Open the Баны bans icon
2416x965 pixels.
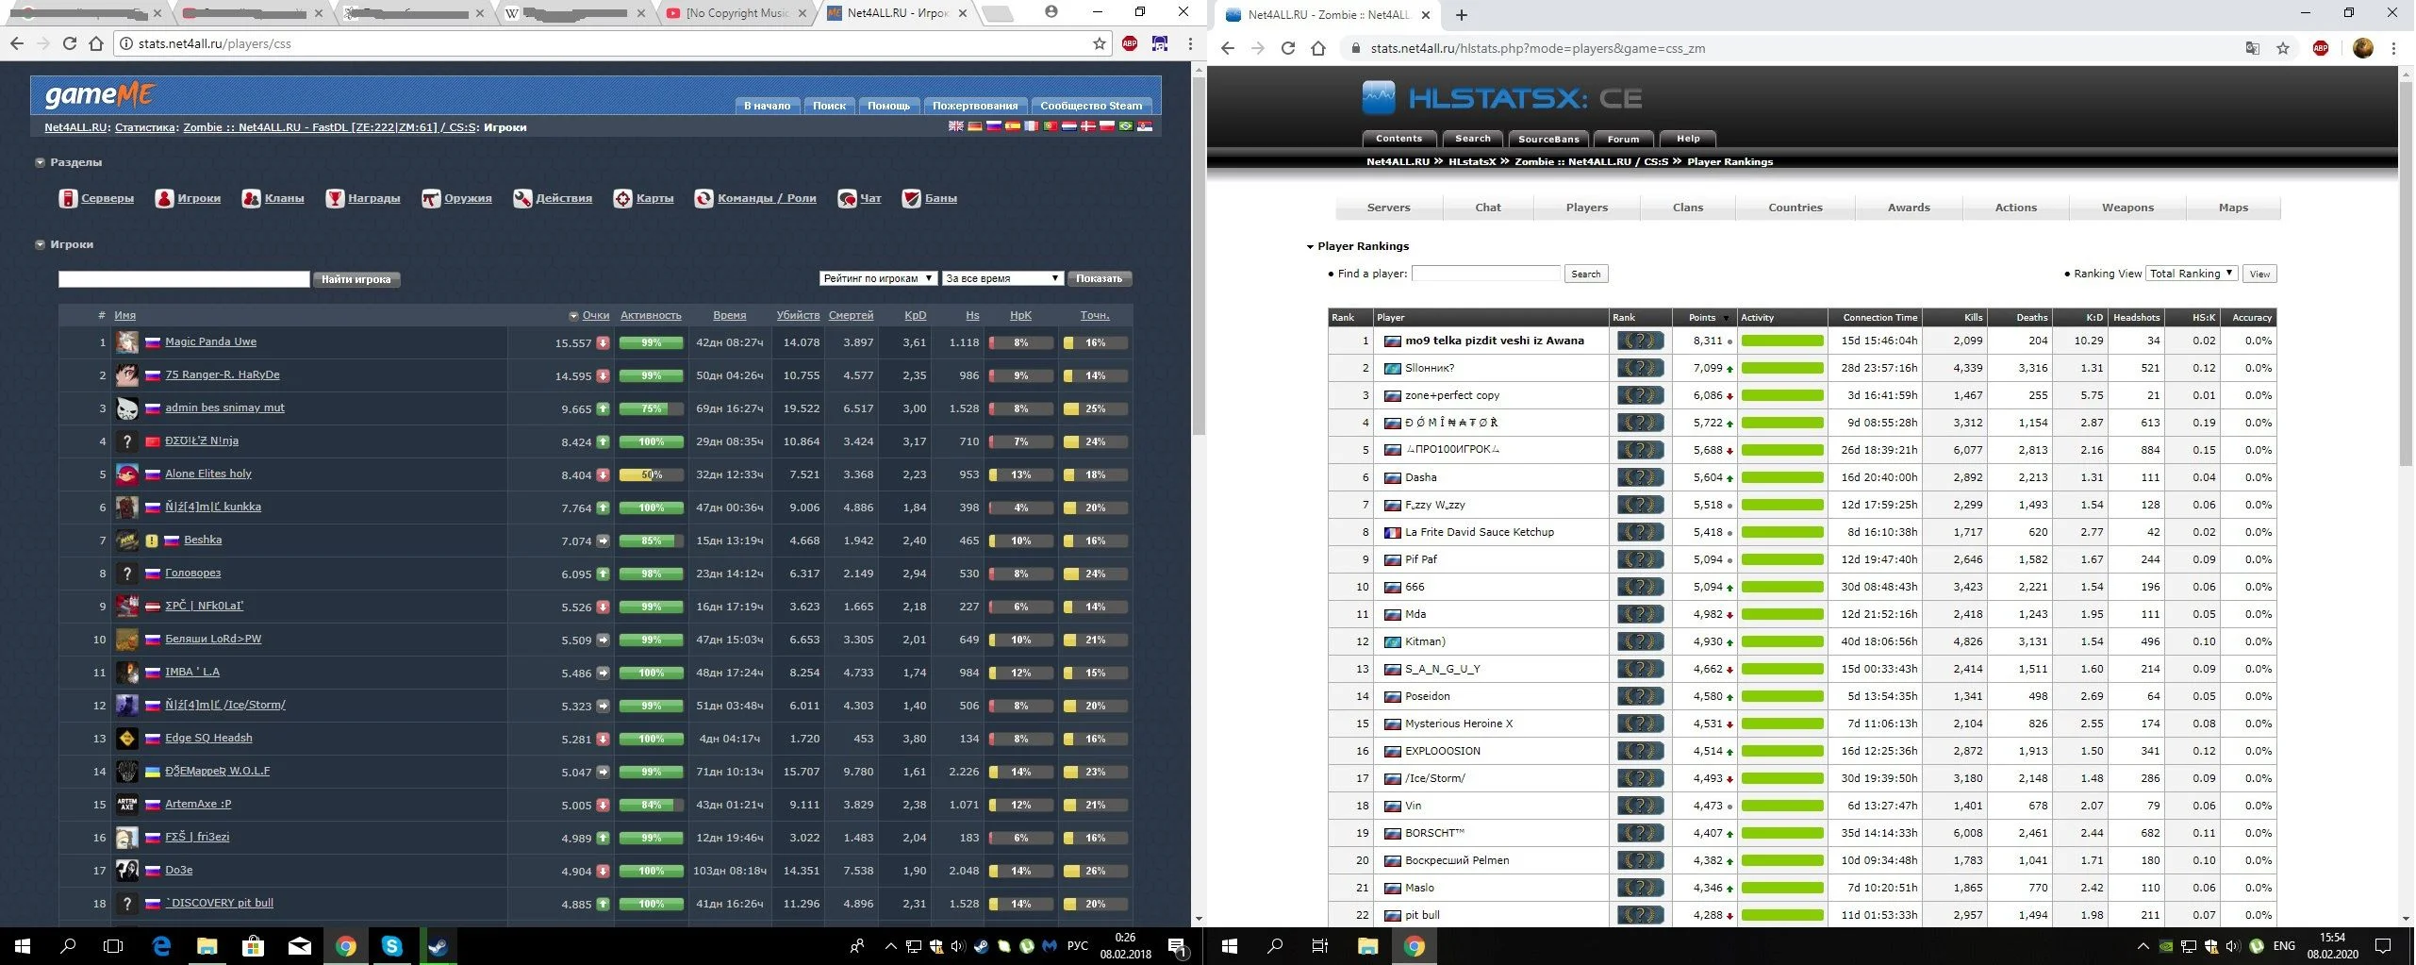pyautogui.click(x=911, y=198)
